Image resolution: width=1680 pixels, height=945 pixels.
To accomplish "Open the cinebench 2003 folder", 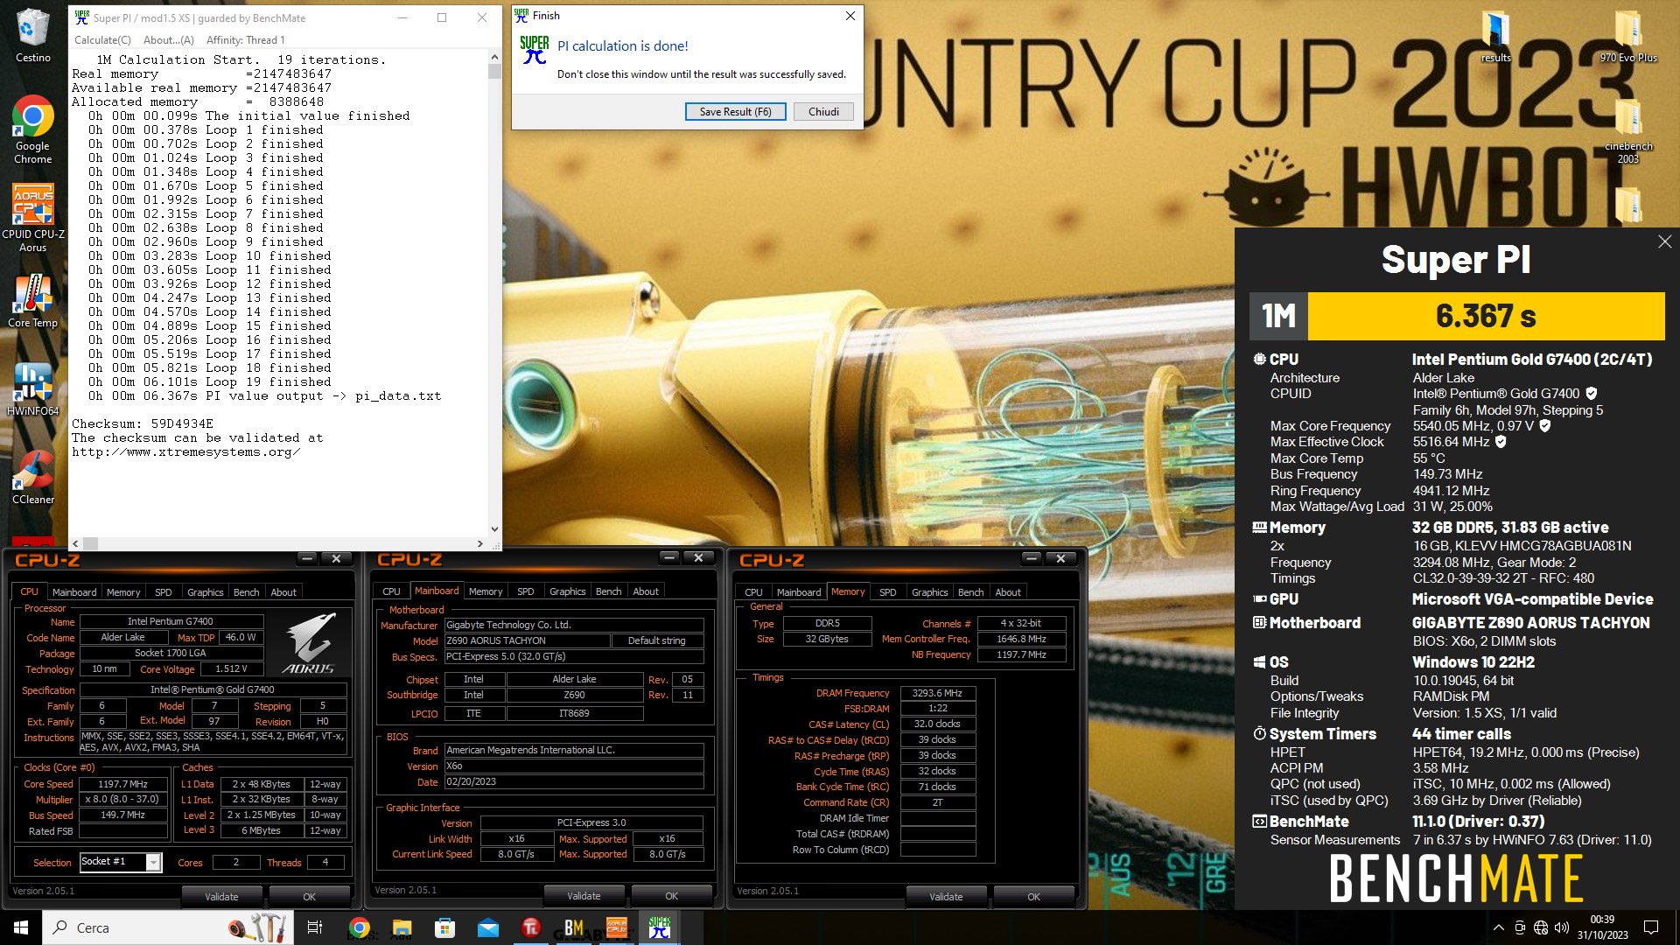I will pyautogui.click(x=1628, y=131).
